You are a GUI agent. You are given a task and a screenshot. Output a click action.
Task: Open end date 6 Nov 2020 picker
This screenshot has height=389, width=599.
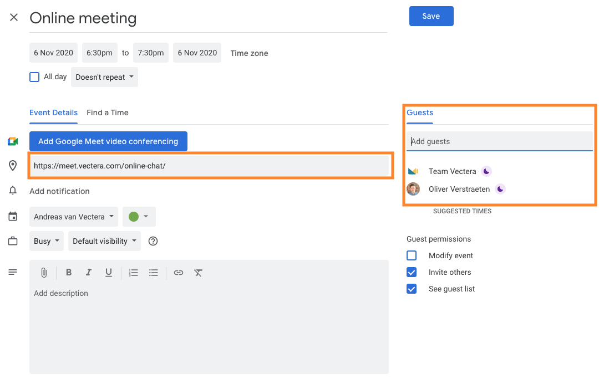pyautogui.click(x=197, y=53)
